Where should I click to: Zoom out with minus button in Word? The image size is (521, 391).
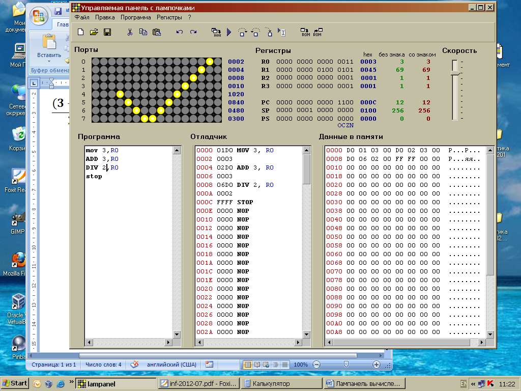tap(316, 365)
